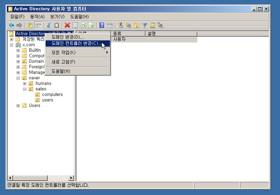Expand the Domain Controllers node
The width and height of the screenshot is (280, 195).
coord(18,61)
